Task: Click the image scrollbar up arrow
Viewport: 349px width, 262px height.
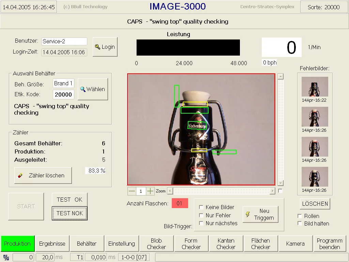Action: click(280, 76)
